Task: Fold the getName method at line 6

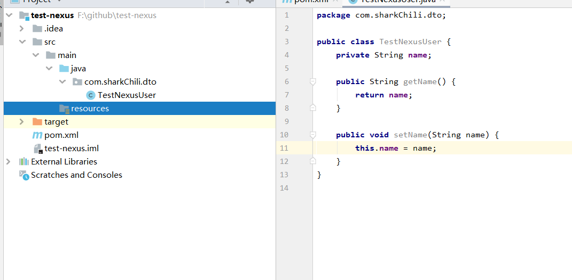Action: point(313,82)
